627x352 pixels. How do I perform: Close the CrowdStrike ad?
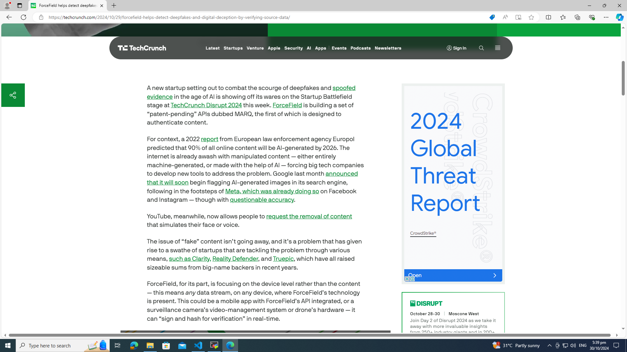pos(407,279)
